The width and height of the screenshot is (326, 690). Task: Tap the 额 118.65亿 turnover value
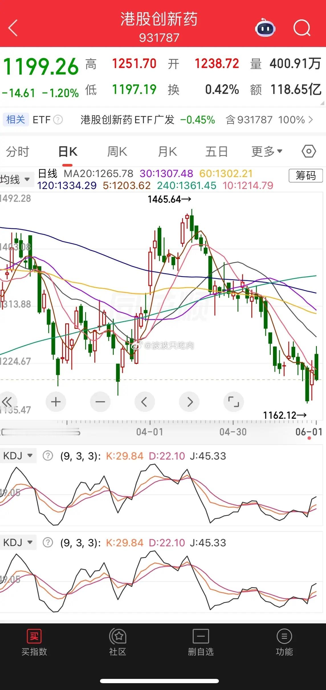point(286,89)
